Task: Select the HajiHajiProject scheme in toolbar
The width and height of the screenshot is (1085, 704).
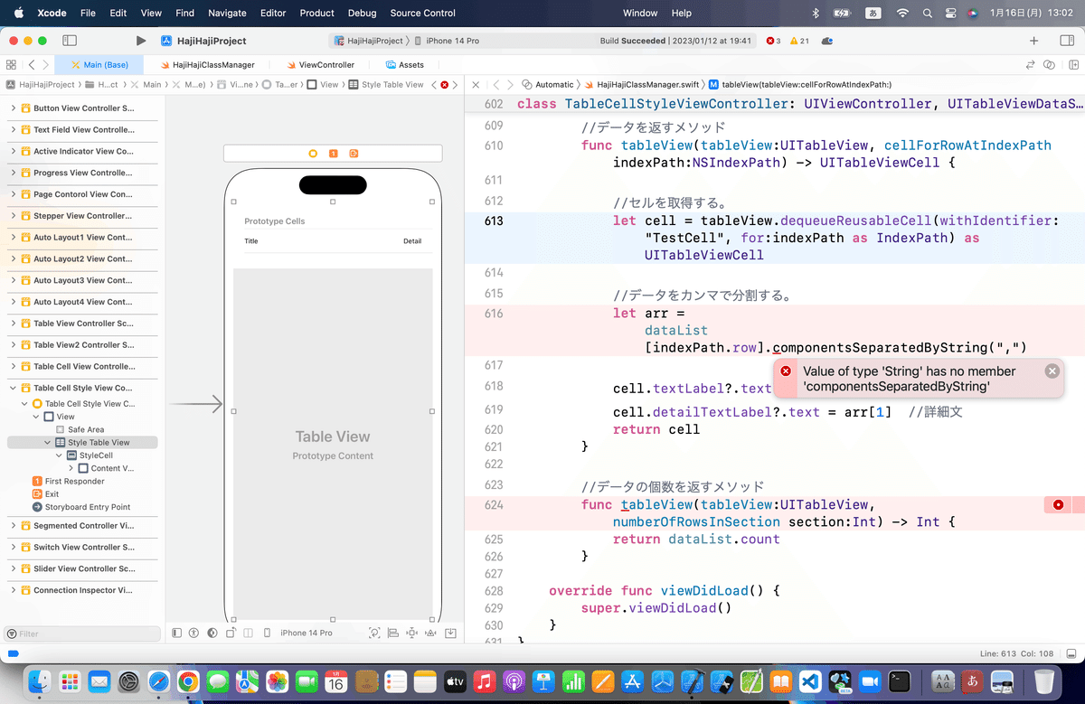Action: (368, 41)
